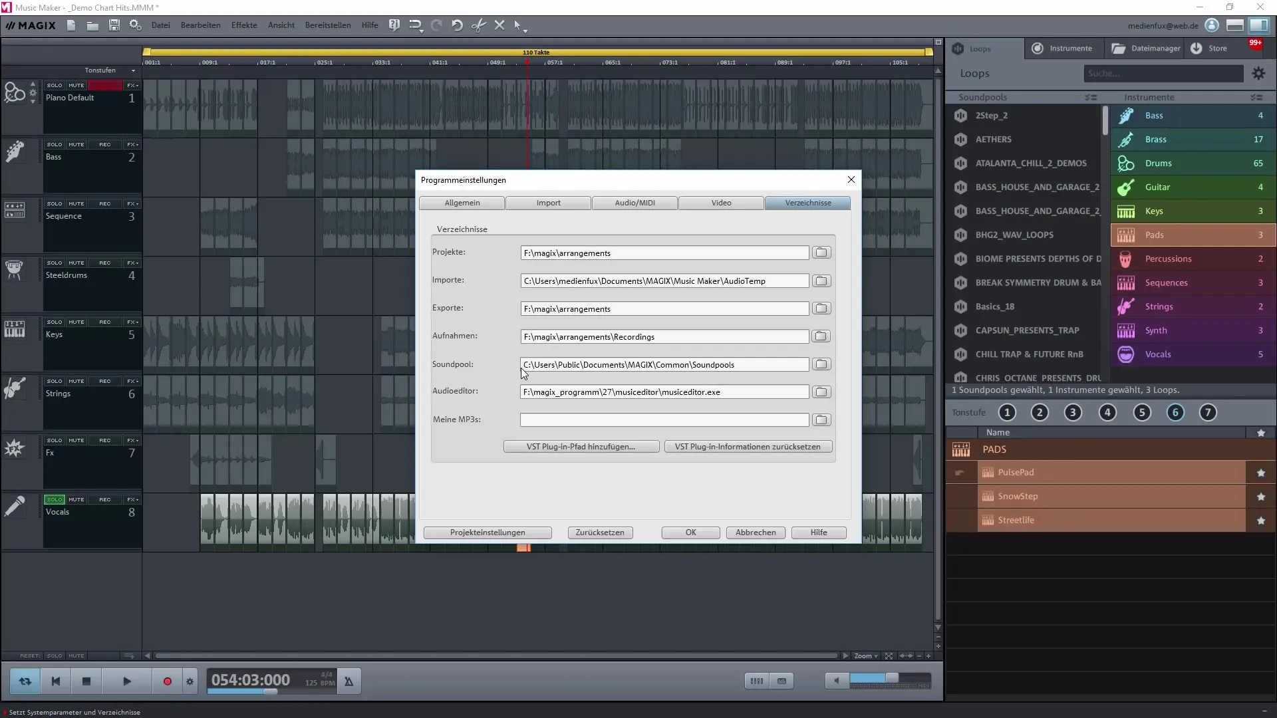
Task: Confirm settings with OK button
Action: pos(690,533)
